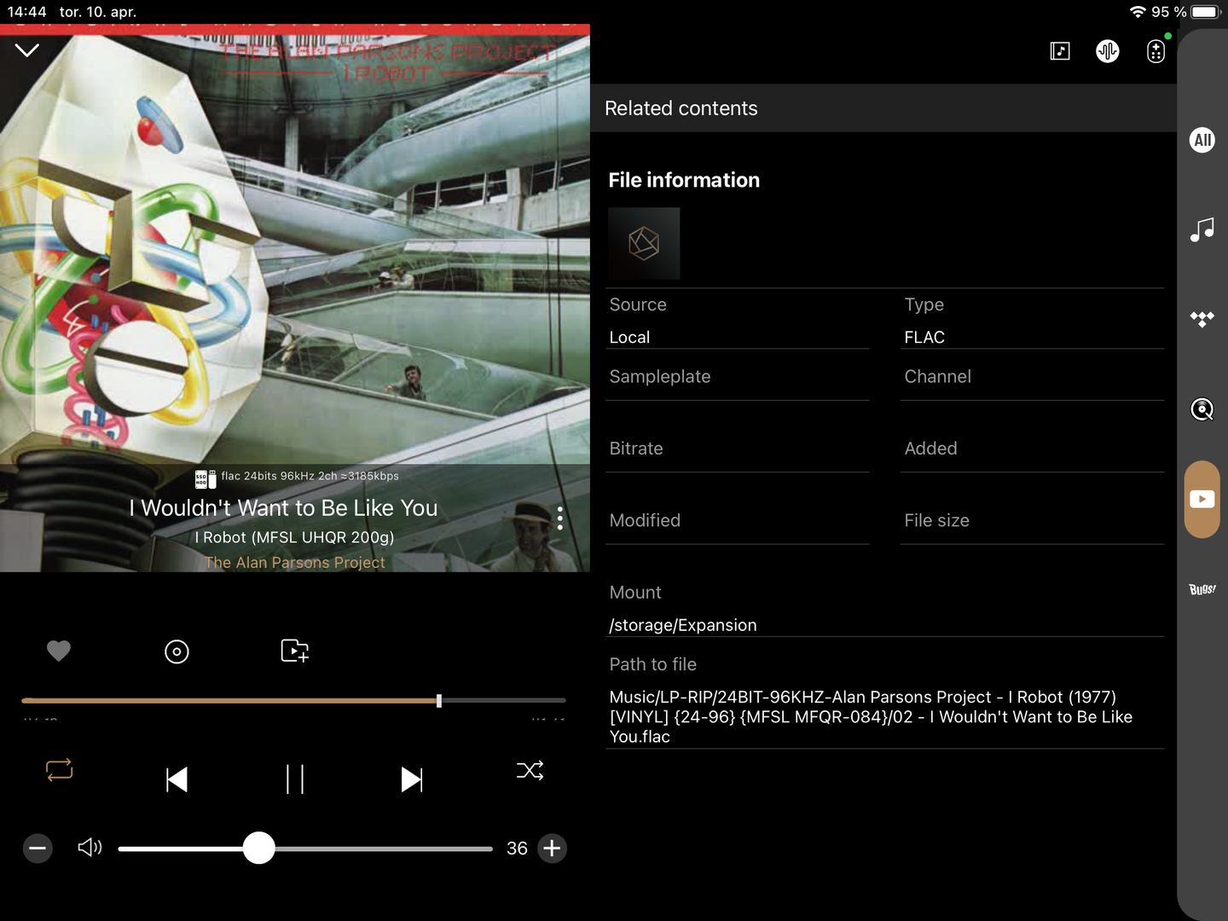Collapse the now-playing view with chevron

[27, 50]
